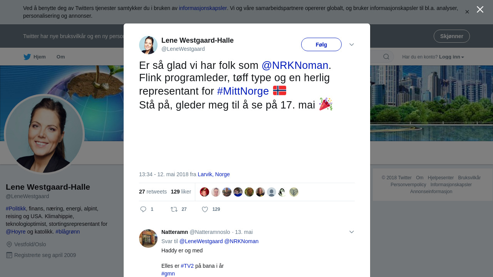Click the Twitter bird Hjem icon
493x277 pixels.
click(x=27, y=57)
